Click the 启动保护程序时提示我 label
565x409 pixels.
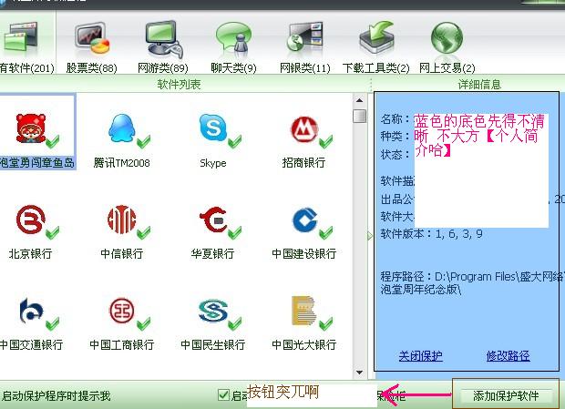click(56, 396)
